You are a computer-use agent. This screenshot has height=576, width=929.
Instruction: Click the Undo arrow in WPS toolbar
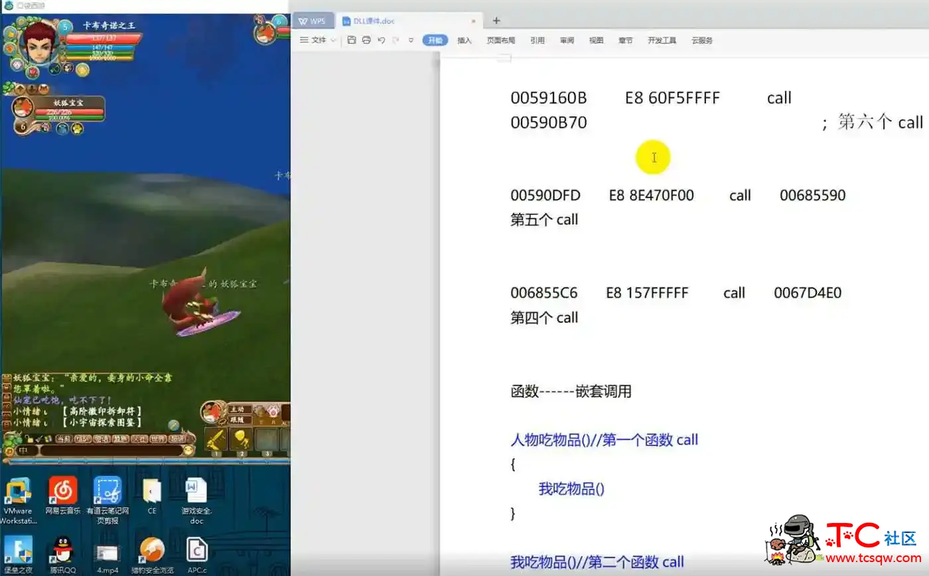tap(382, 40)
